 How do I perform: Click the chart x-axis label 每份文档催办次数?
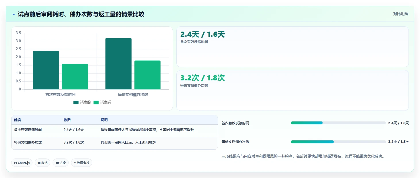click(133, 94)
